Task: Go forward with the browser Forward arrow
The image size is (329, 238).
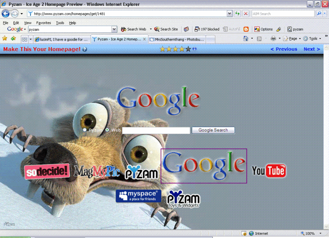Action: (x=14, y=14)
